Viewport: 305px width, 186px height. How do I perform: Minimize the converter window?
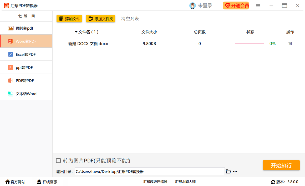coord(271,6)
